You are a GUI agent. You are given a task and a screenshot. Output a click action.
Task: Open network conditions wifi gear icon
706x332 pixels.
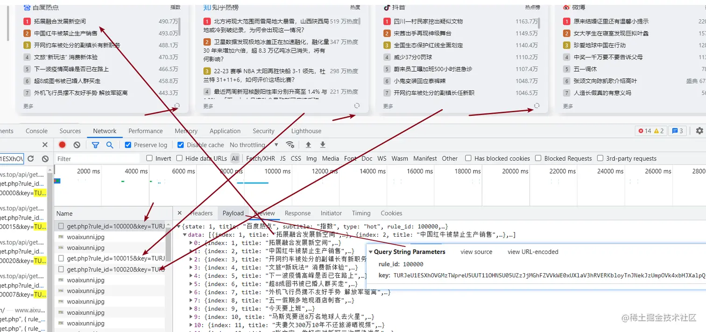[290, 145]
